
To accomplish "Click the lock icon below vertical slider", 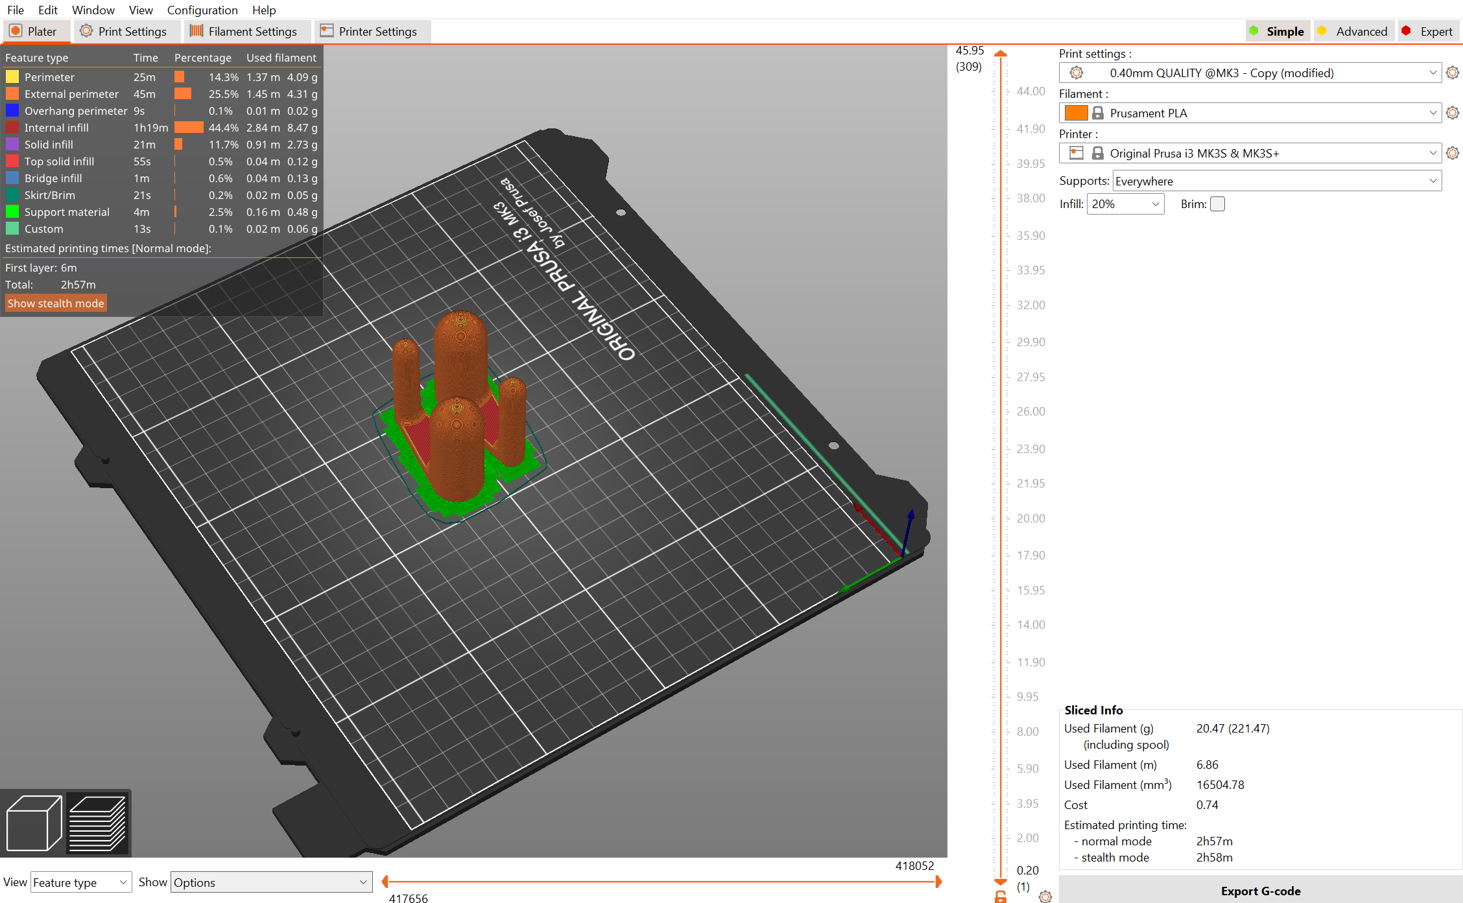I will click(x=1001, y=897).
